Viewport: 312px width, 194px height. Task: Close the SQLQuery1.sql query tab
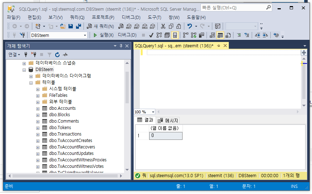(225, 46)
